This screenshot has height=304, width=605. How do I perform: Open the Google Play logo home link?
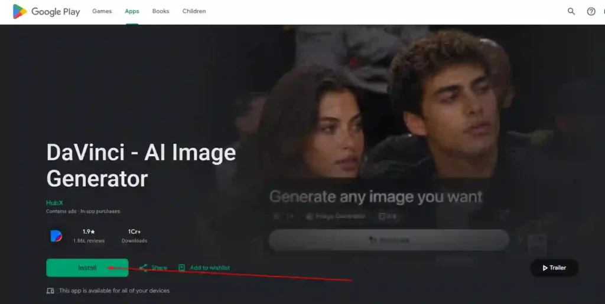pyautogui.click(x=46, y=12)
